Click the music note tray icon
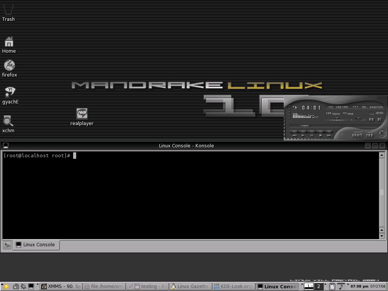 341,286
